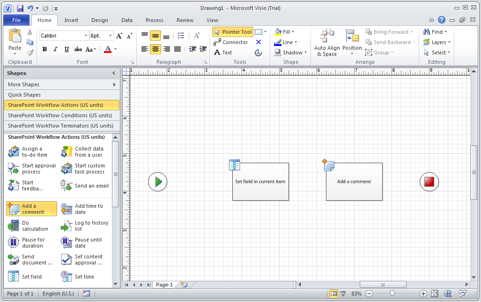The width and height of the screenshot is (481, 302).
Task: Open SharePoint Workflow Conditions stencil
Action: coord(62,115)
